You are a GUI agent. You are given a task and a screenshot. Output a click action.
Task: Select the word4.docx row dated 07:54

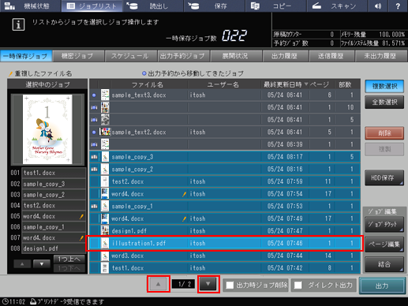coord(225,194)
